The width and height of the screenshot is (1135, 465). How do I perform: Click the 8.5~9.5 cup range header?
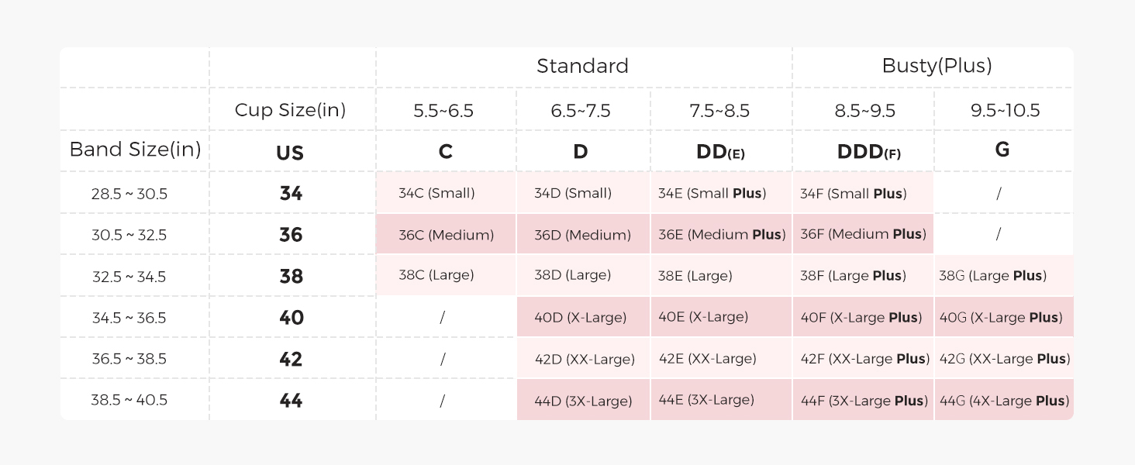click(864, 111)
